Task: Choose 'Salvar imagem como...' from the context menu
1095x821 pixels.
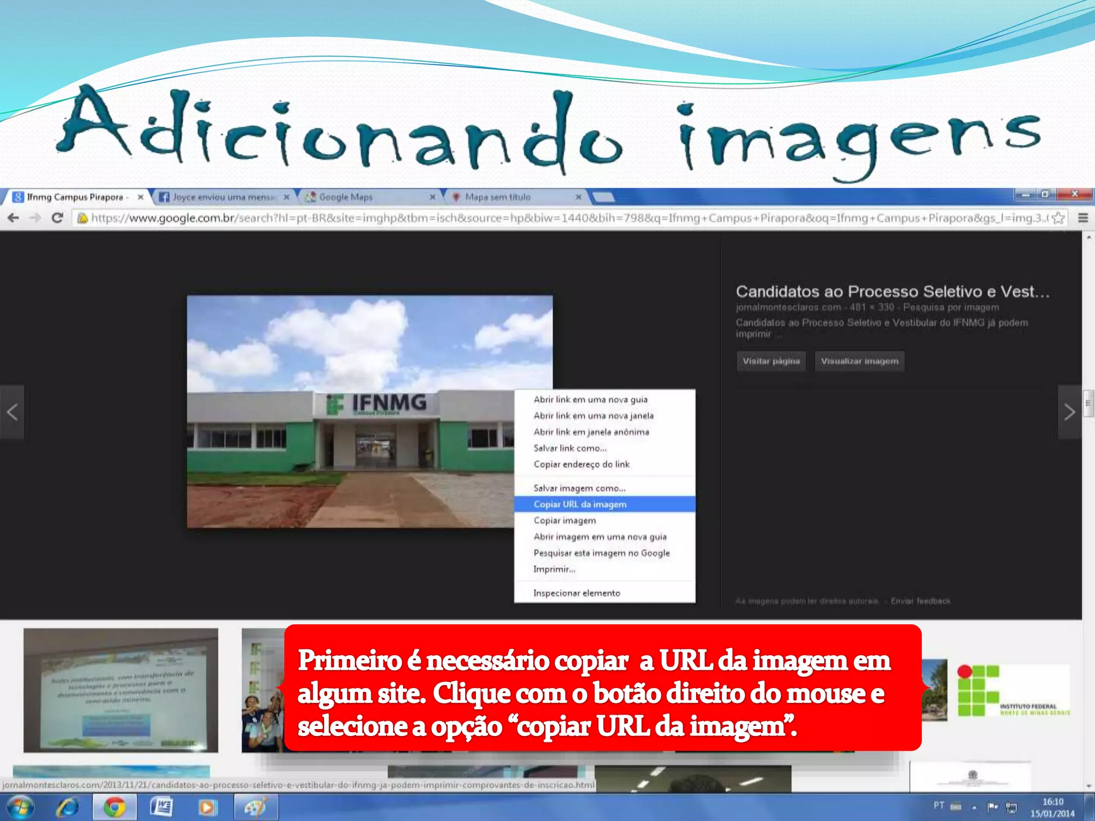Action: pyautogui.click(x=580, y=488)
